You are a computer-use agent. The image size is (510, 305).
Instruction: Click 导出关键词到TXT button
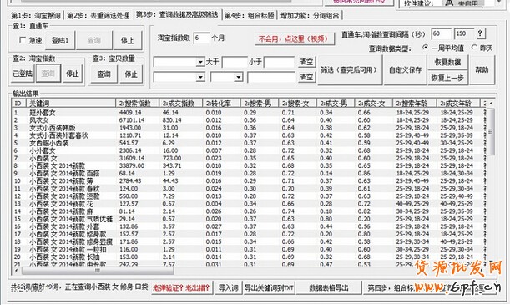269,287
